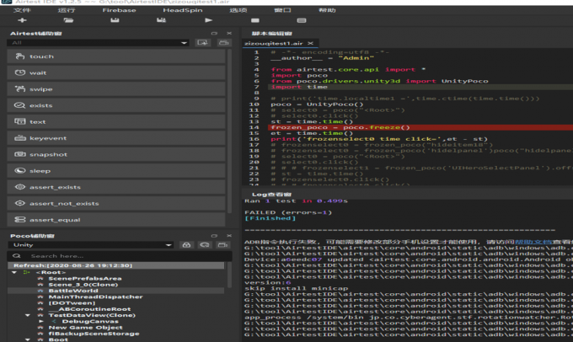Click the Refresh timestamp bar in Poco panel
The width and height of the screenshot is (573, 342).
(115, 265)
